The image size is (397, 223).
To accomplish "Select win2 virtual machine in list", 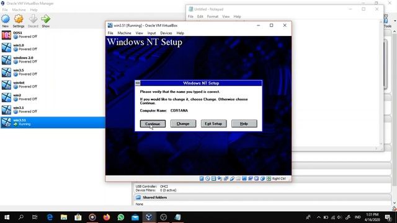I will (53, 97).
